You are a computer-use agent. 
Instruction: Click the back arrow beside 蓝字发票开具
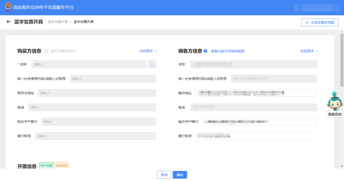tap(9, 22)
